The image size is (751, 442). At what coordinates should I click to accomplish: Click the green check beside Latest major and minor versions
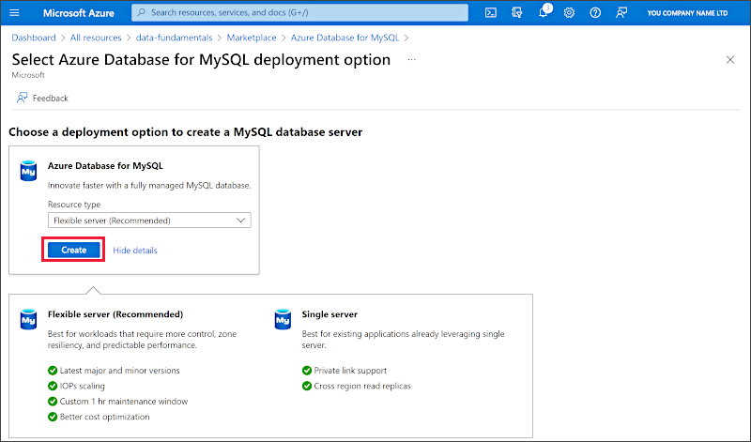pyautogui.click(x=53, y=370)
